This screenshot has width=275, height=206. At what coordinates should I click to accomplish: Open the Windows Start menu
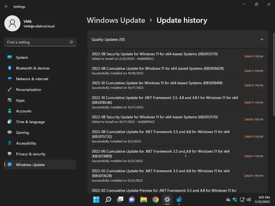click(x=96, y=200)
